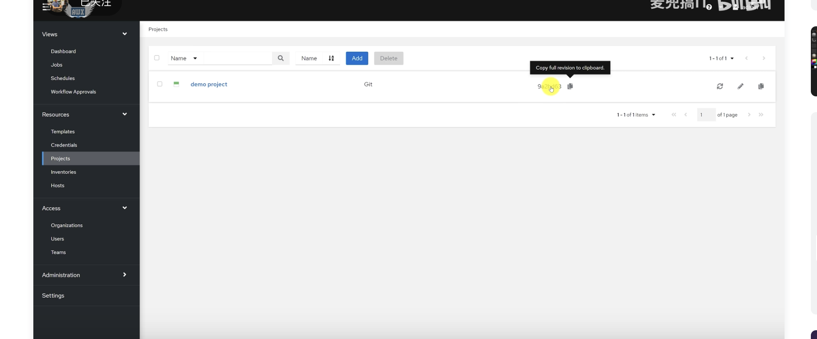Image resolution: width=817 pixels, height=339 pixels.
Task: Sync the demo project
Action: point(720,86)
